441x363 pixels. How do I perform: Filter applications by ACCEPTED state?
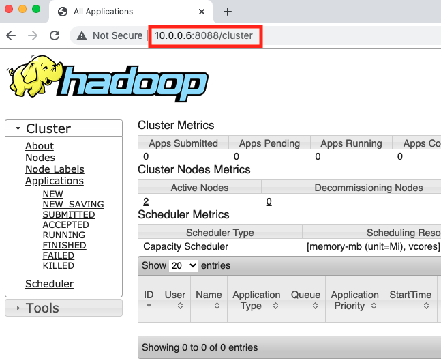point(66,224)
